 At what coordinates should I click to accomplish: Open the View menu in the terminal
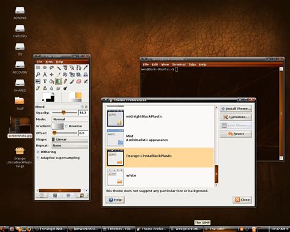[165, 64]
